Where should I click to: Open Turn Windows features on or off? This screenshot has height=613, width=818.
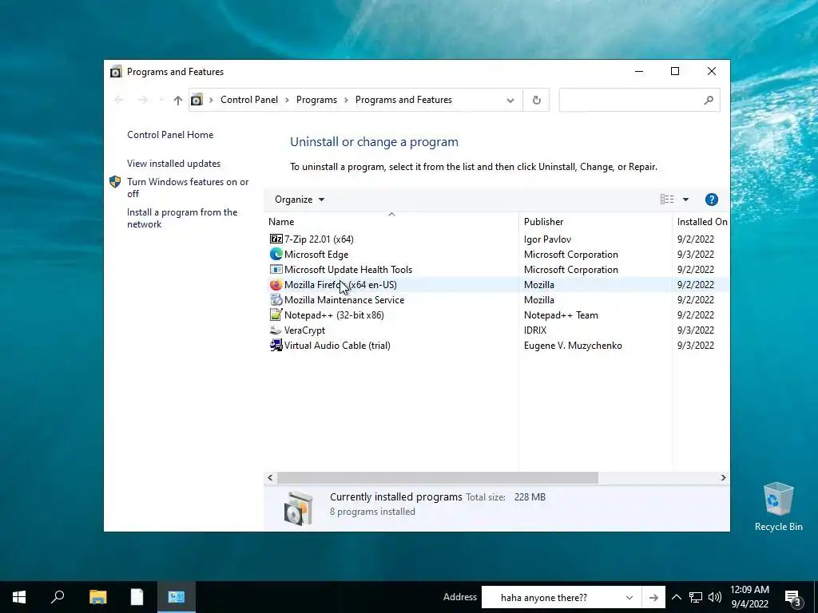tap(188, 188)
